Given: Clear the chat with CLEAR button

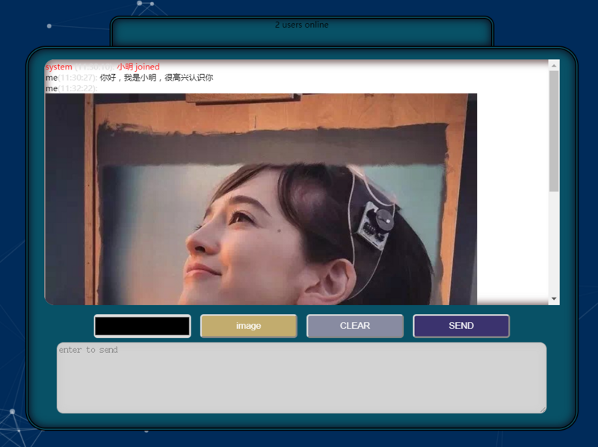Looking at the screenshot, I should point(355,326).
